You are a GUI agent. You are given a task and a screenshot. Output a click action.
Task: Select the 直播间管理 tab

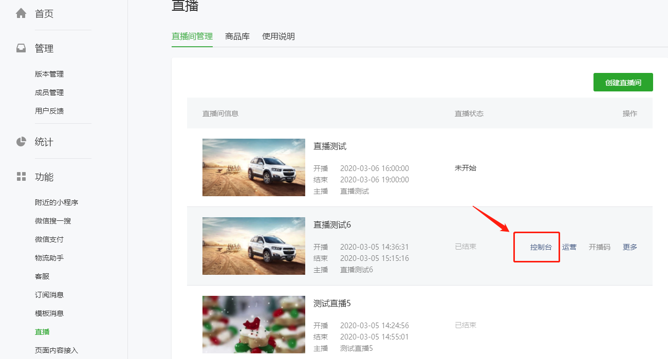point(192,36)
